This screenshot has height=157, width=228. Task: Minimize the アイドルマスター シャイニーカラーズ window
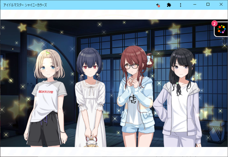tap(195, 4)
